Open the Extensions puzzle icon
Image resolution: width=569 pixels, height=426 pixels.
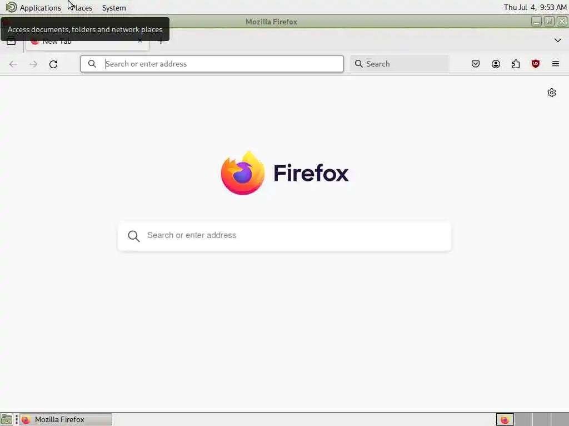pyautogui.click(x=516, y=64)
